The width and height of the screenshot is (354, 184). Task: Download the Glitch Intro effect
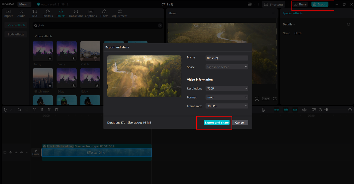pos(50,85)
